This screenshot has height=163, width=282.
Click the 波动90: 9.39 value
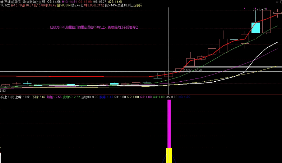89,97
